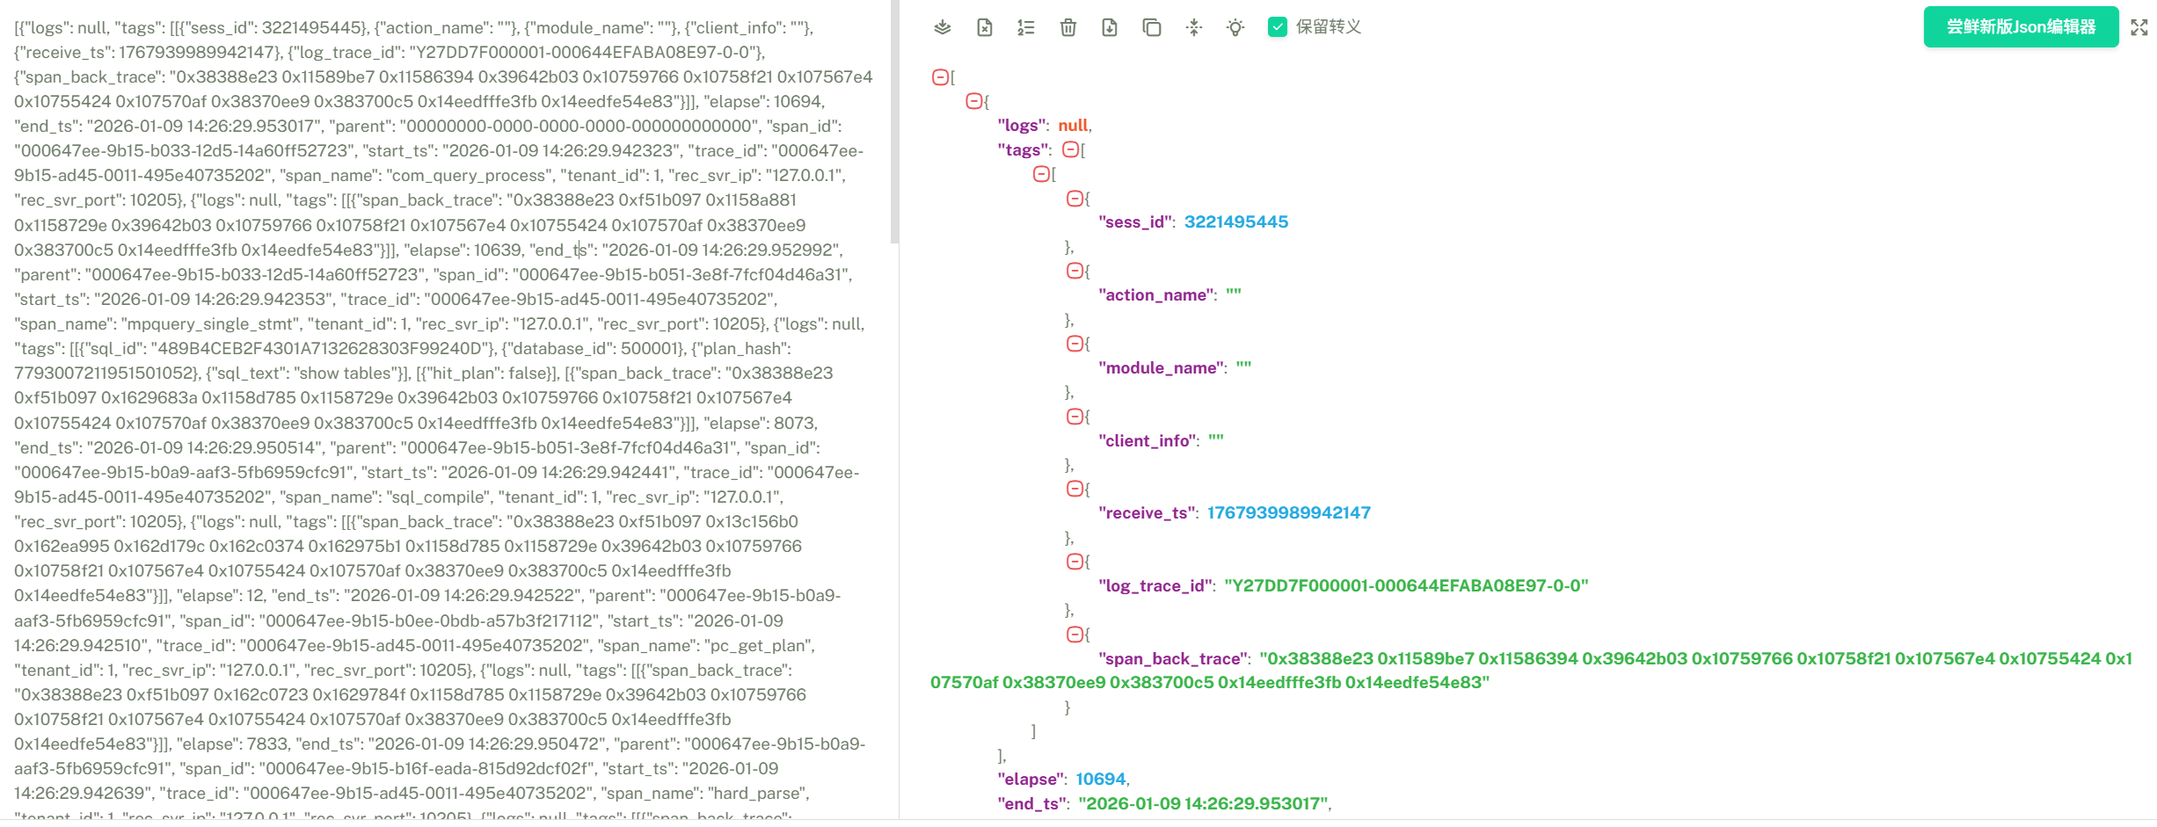Viewport: 2157px width, 827px height.
Task: Click the light bulb theme icon
Action: [x=1235, y=27]
